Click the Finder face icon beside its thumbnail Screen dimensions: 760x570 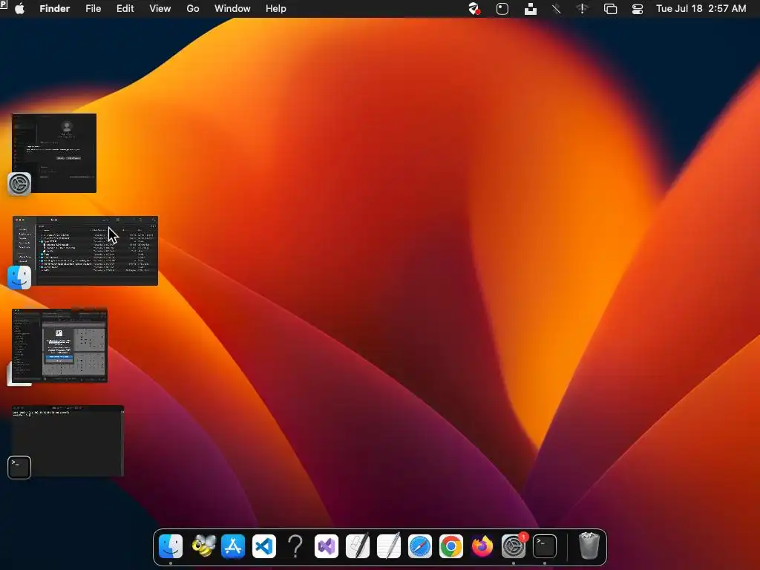pyautogui.click(x=19, y=278)
